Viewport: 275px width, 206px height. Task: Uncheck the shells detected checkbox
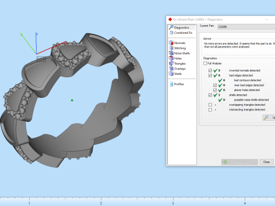point(210,95)
